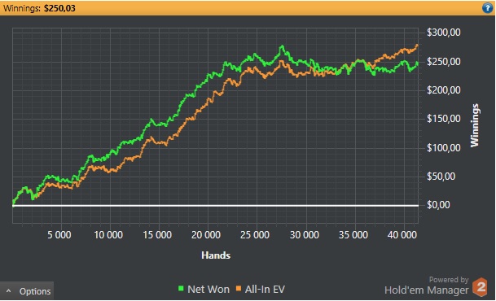Click the $300,00 axis label
Image resolution: width=496 pixels, height=301 pixels.
click(444, 33)
